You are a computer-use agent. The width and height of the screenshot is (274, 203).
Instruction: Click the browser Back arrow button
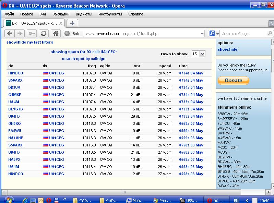[x=9, y=33]
